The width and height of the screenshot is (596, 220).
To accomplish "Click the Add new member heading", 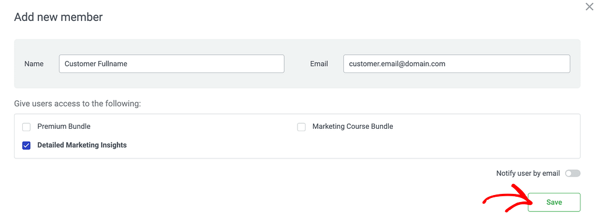I will (x=58, y=17).
